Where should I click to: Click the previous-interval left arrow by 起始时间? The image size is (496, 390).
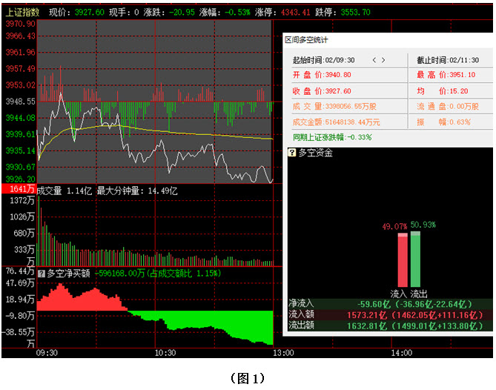pyautogui.click(x=375, y=60)
